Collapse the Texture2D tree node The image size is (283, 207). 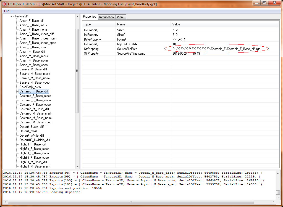point(11,16)
